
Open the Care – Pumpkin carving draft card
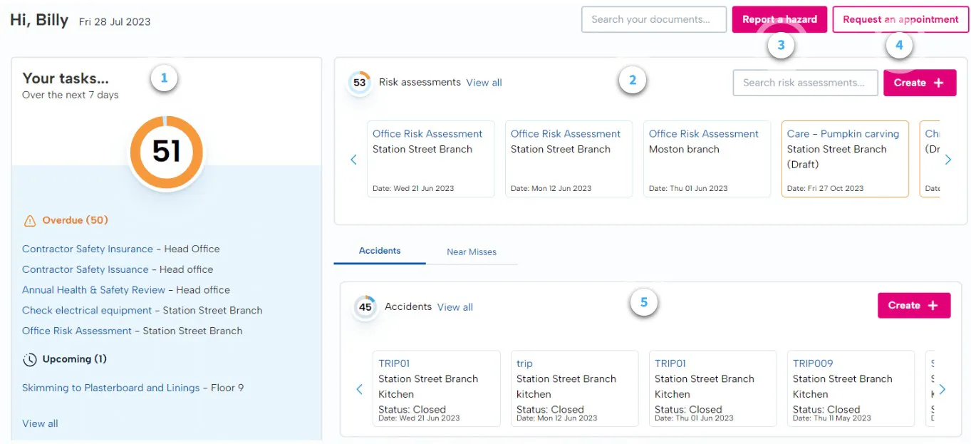844,158
